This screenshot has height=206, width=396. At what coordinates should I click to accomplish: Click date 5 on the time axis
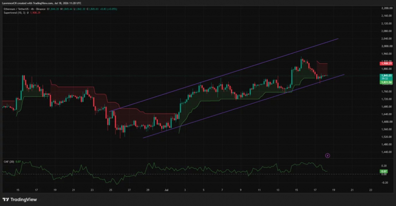click(x=203, y=190)
